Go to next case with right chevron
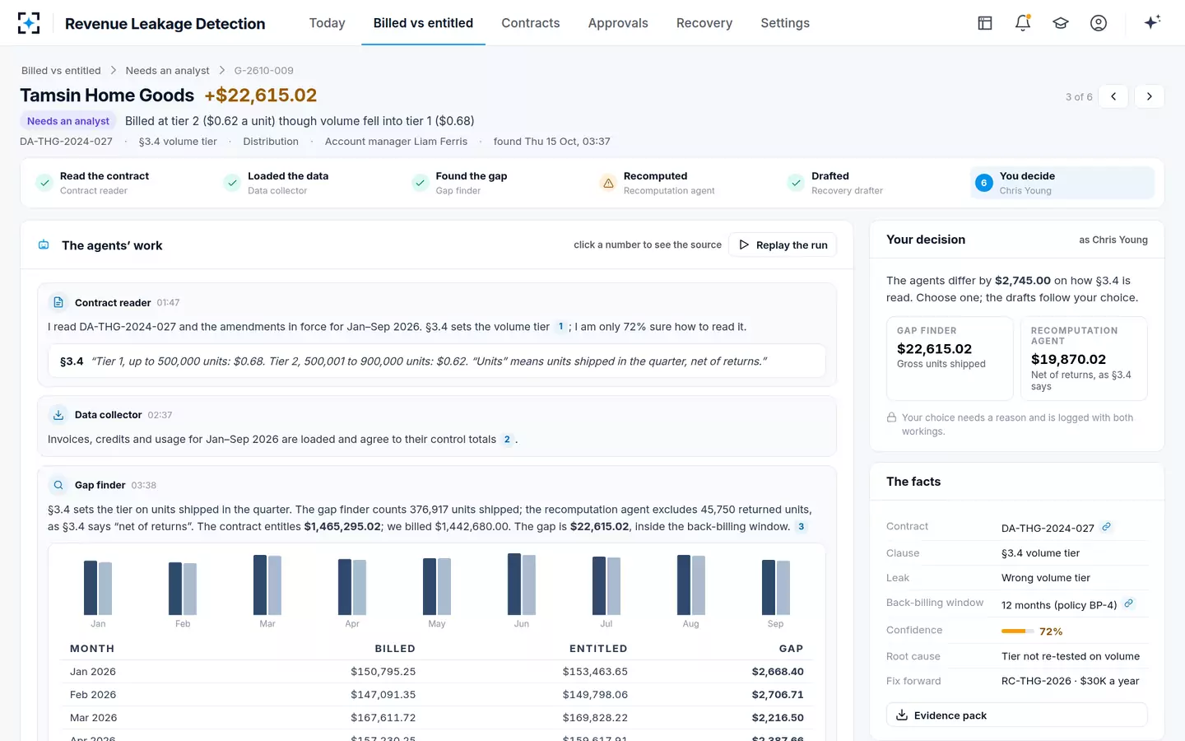This screenshot has width=1185, height=741. tap(1150, 96)
